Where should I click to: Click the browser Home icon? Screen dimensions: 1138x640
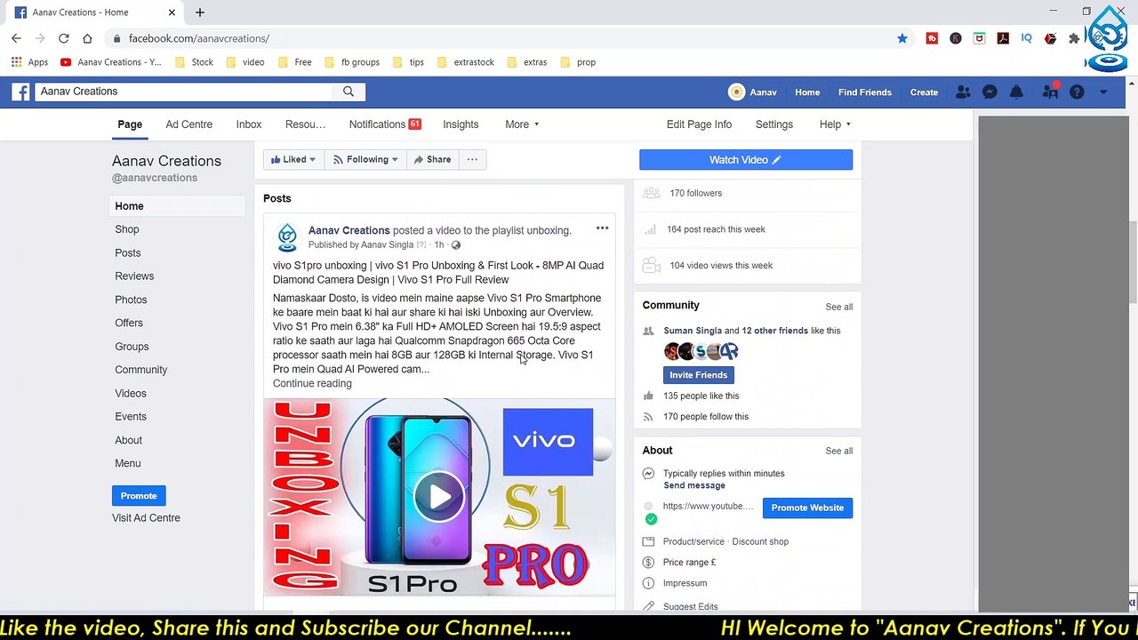(87, 38)
